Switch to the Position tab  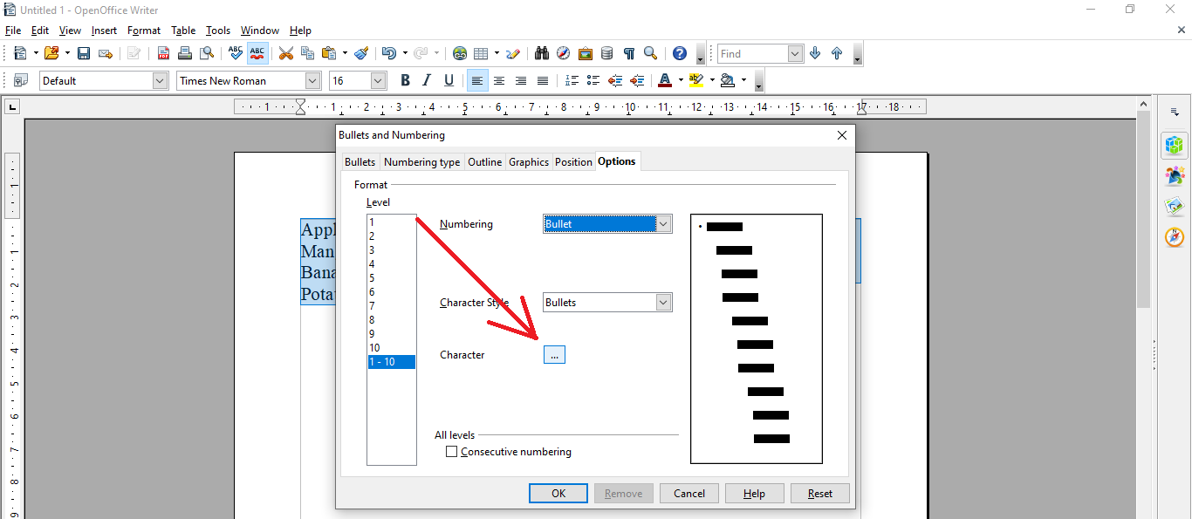pyautogui.click(x=573, y=161)
